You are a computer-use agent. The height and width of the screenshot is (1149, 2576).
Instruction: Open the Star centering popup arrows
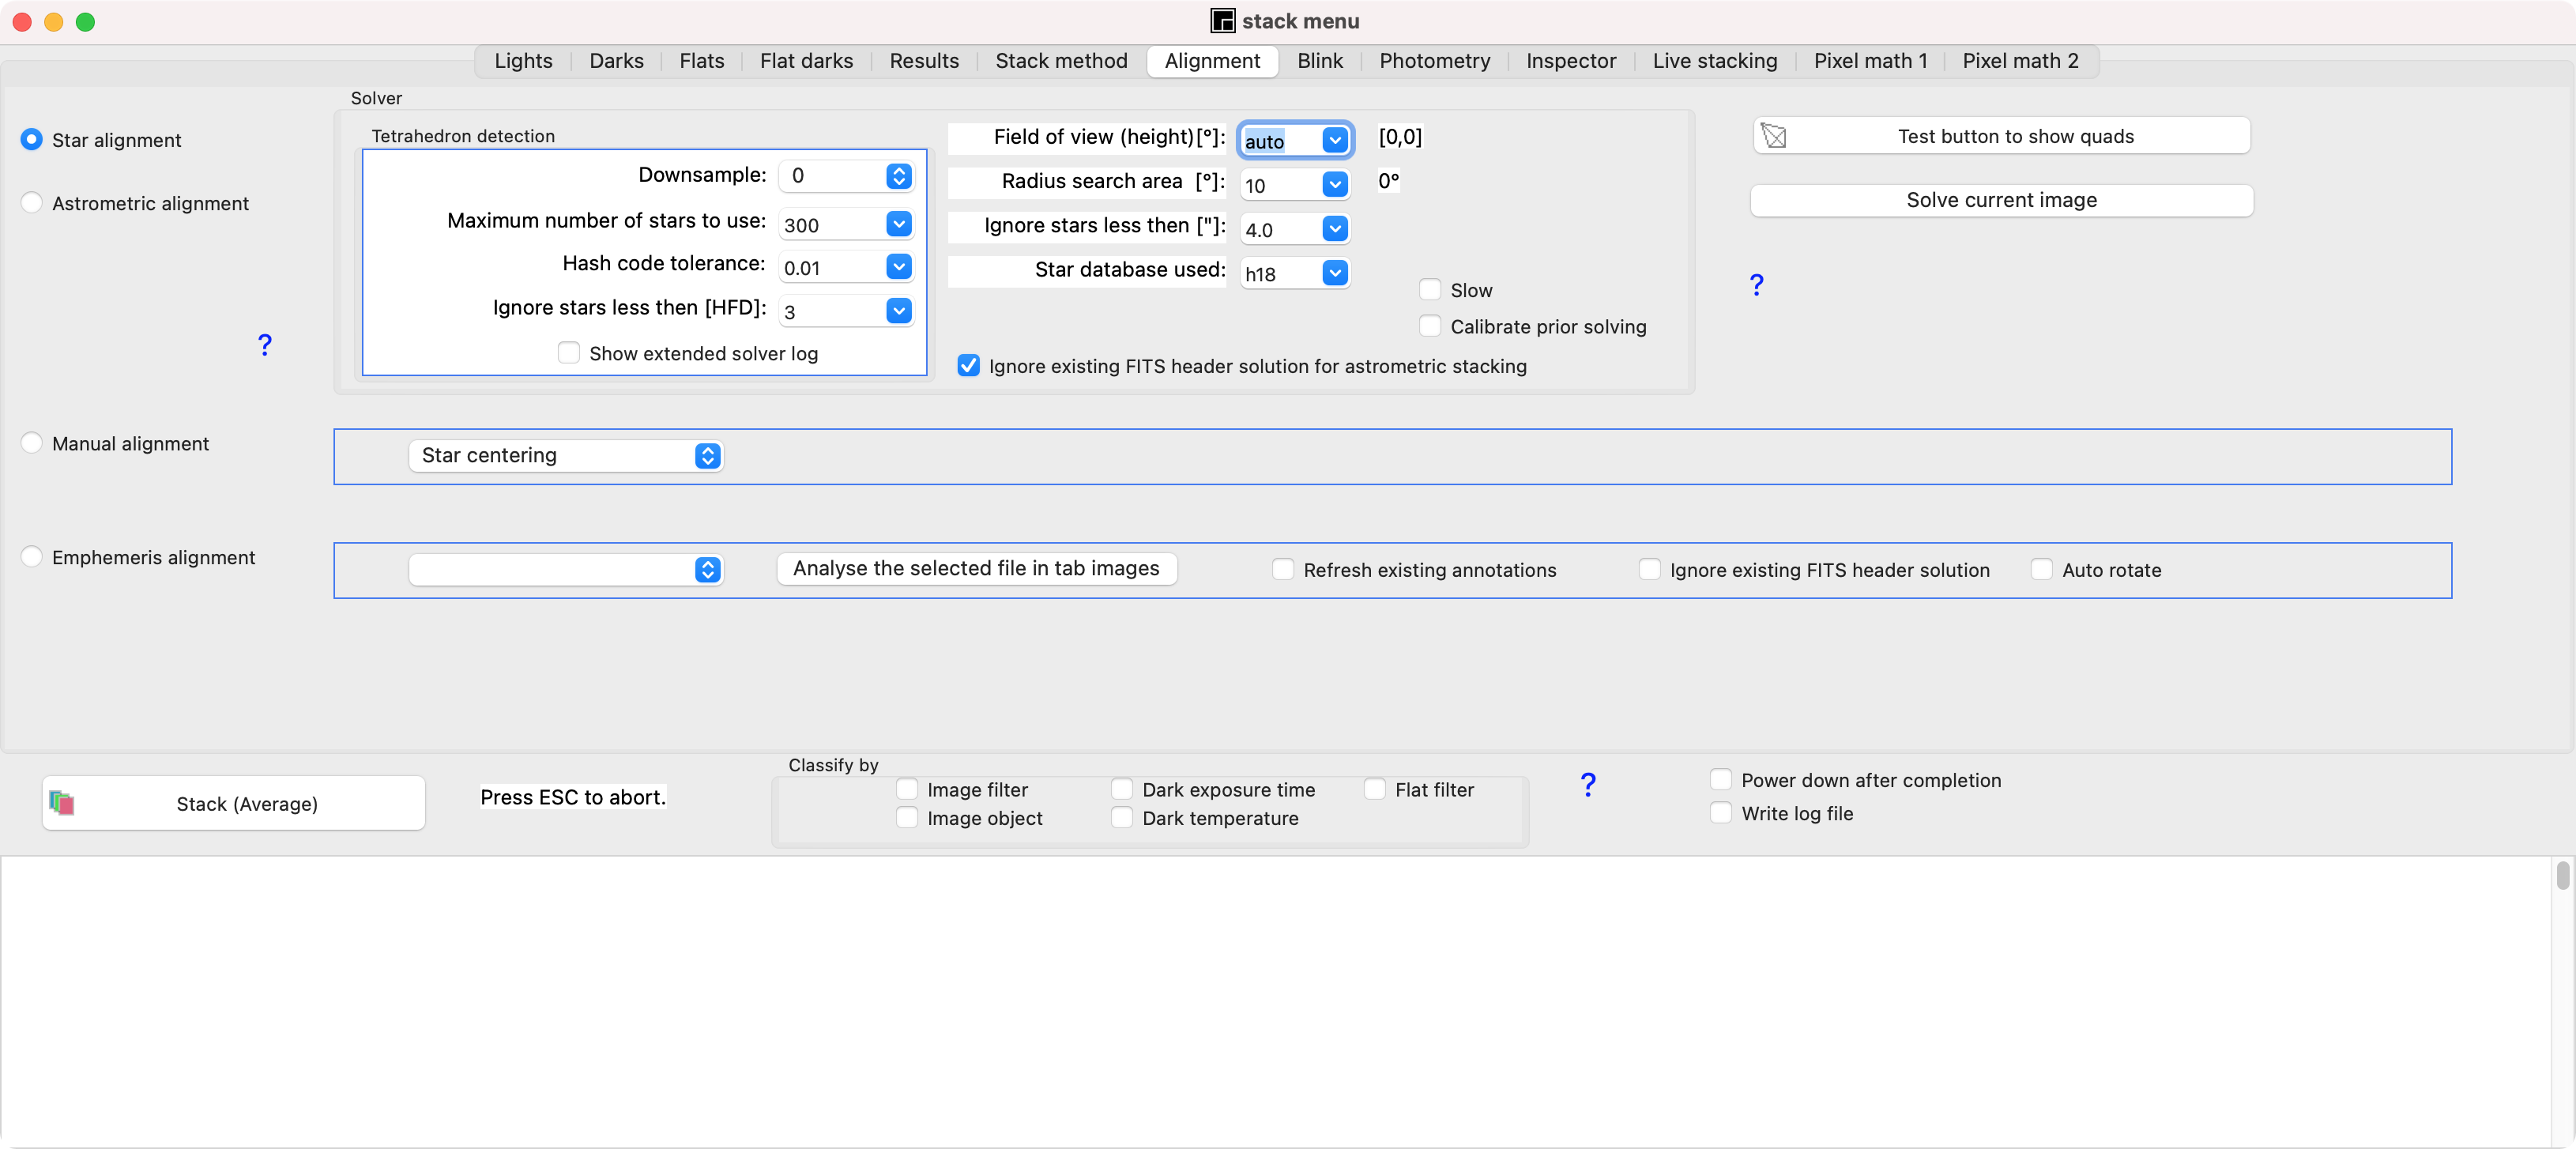pyautogui.click(x=707, y=456)
